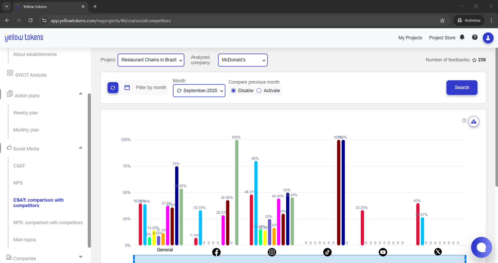Open the CSAT page in the sidebar

tap(19, 166)
